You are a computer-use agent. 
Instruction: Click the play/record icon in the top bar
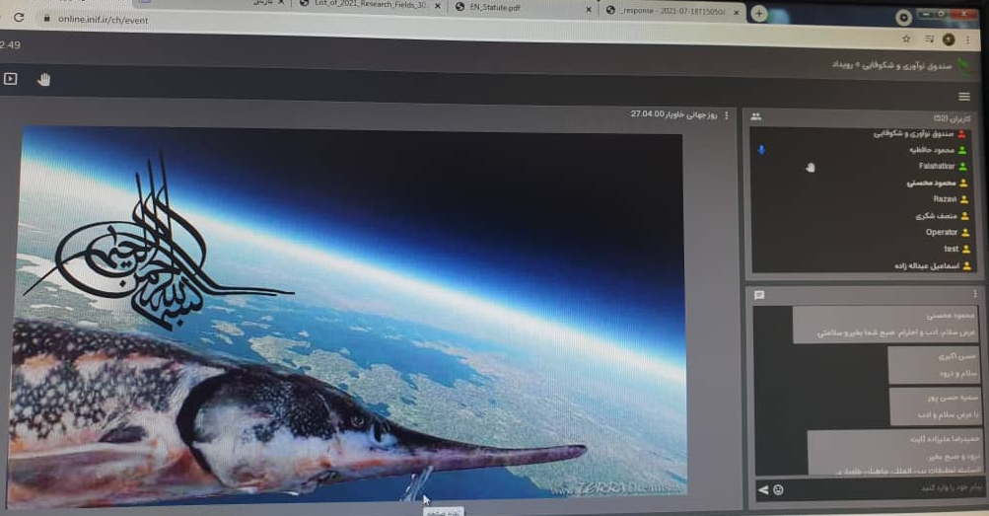(11, 79)
